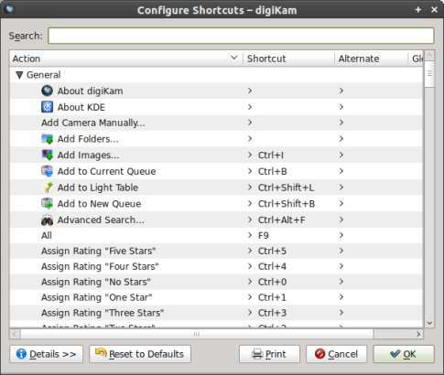Select the Add Folders icon
The height and width of the screenshot is (375, 444).
pyautogui.click(x=47, y=139)
